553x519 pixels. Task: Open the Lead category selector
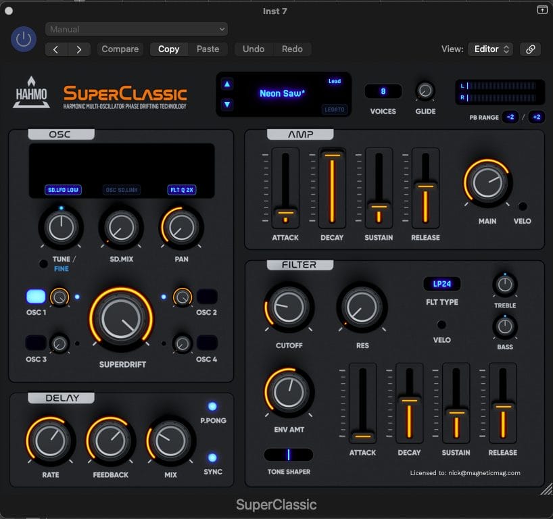coord(335,81)
